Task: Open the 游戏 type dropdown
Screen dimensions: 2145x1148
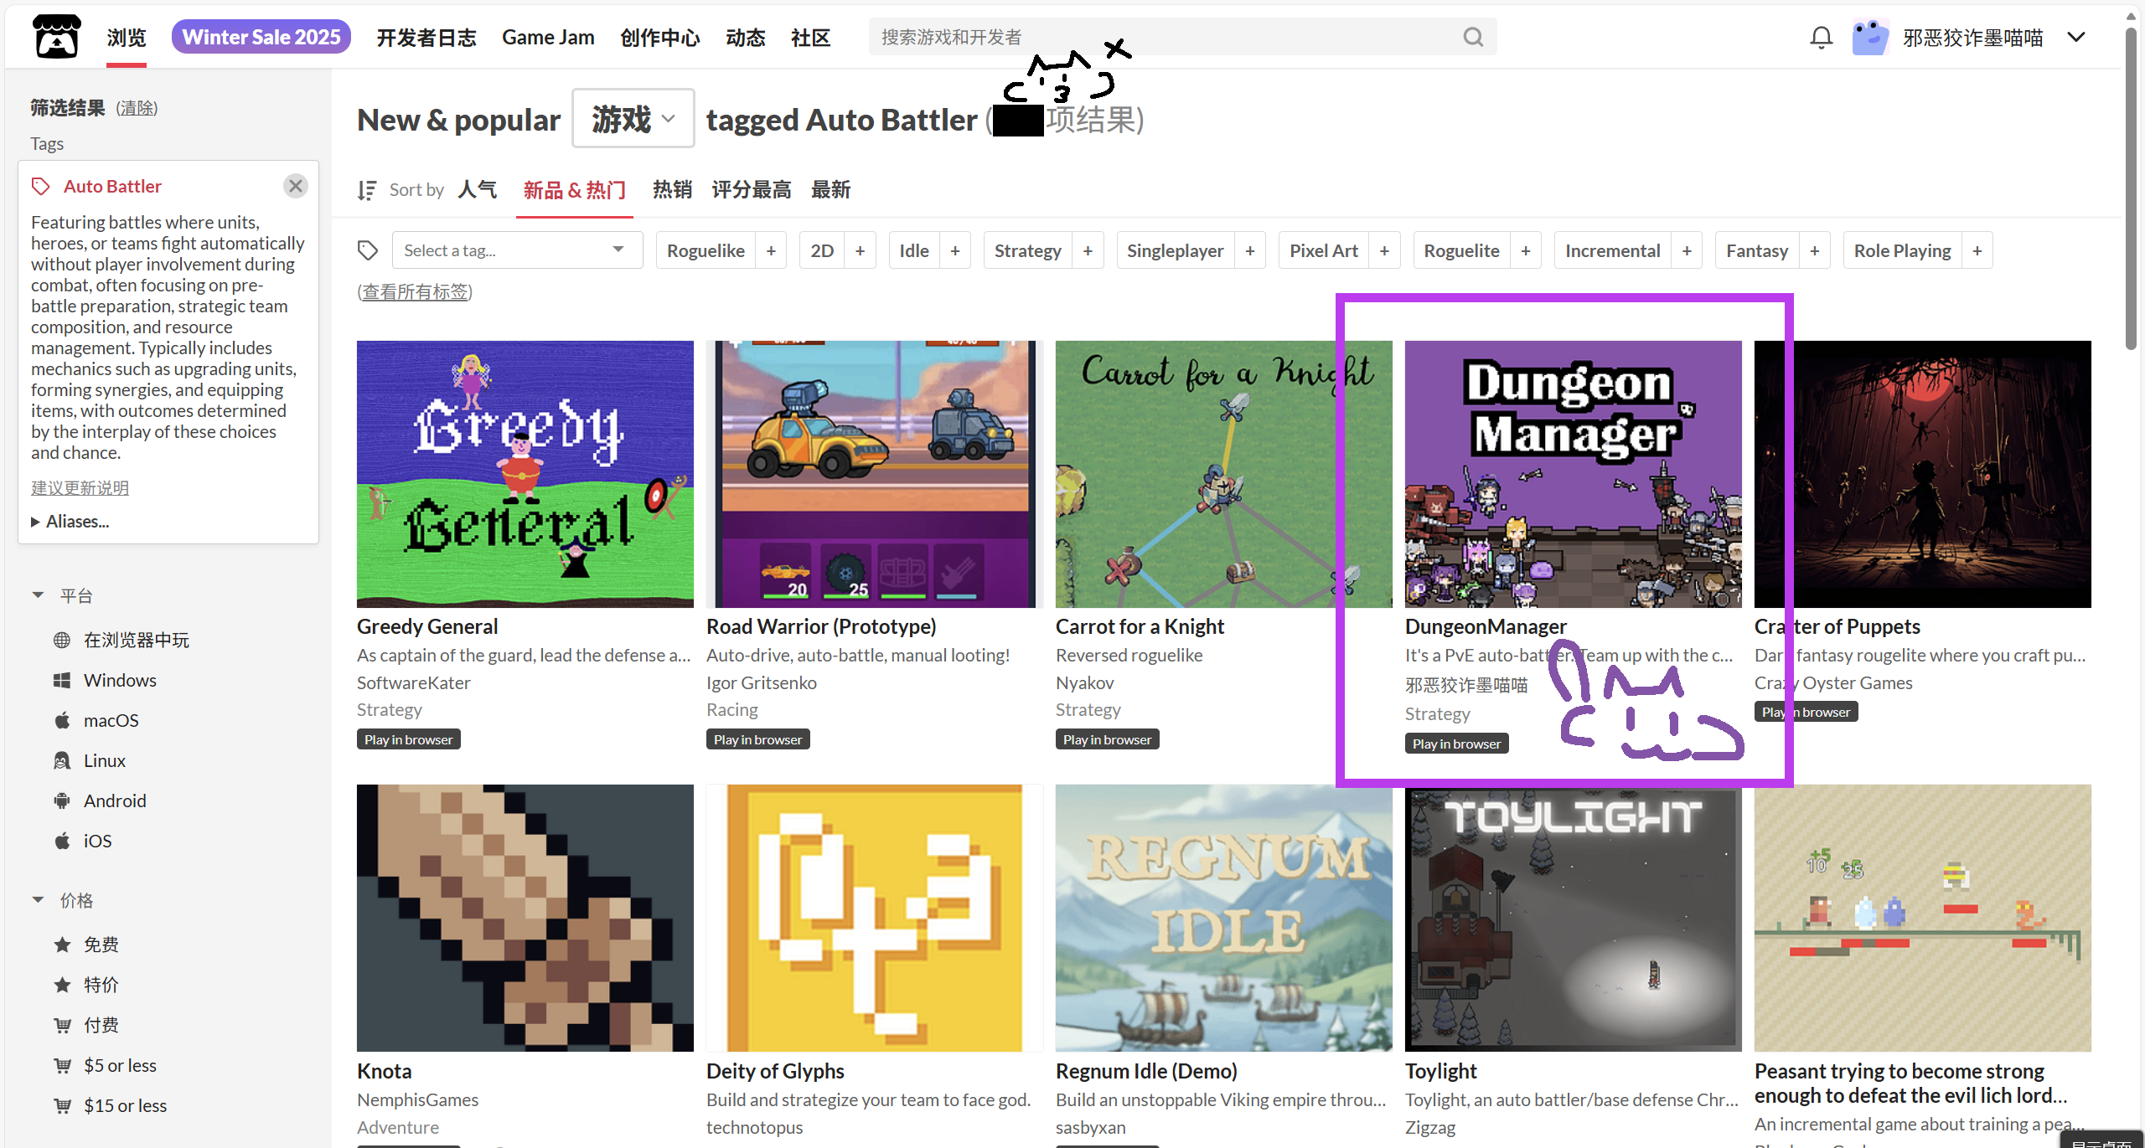Action: coord(633,119)
